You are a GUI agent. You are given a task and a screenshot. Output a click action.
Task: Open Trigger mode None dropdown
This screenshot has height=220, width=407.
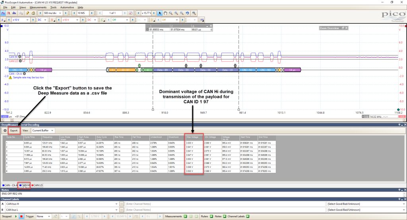pyautogui.click(x=43, y=216)
